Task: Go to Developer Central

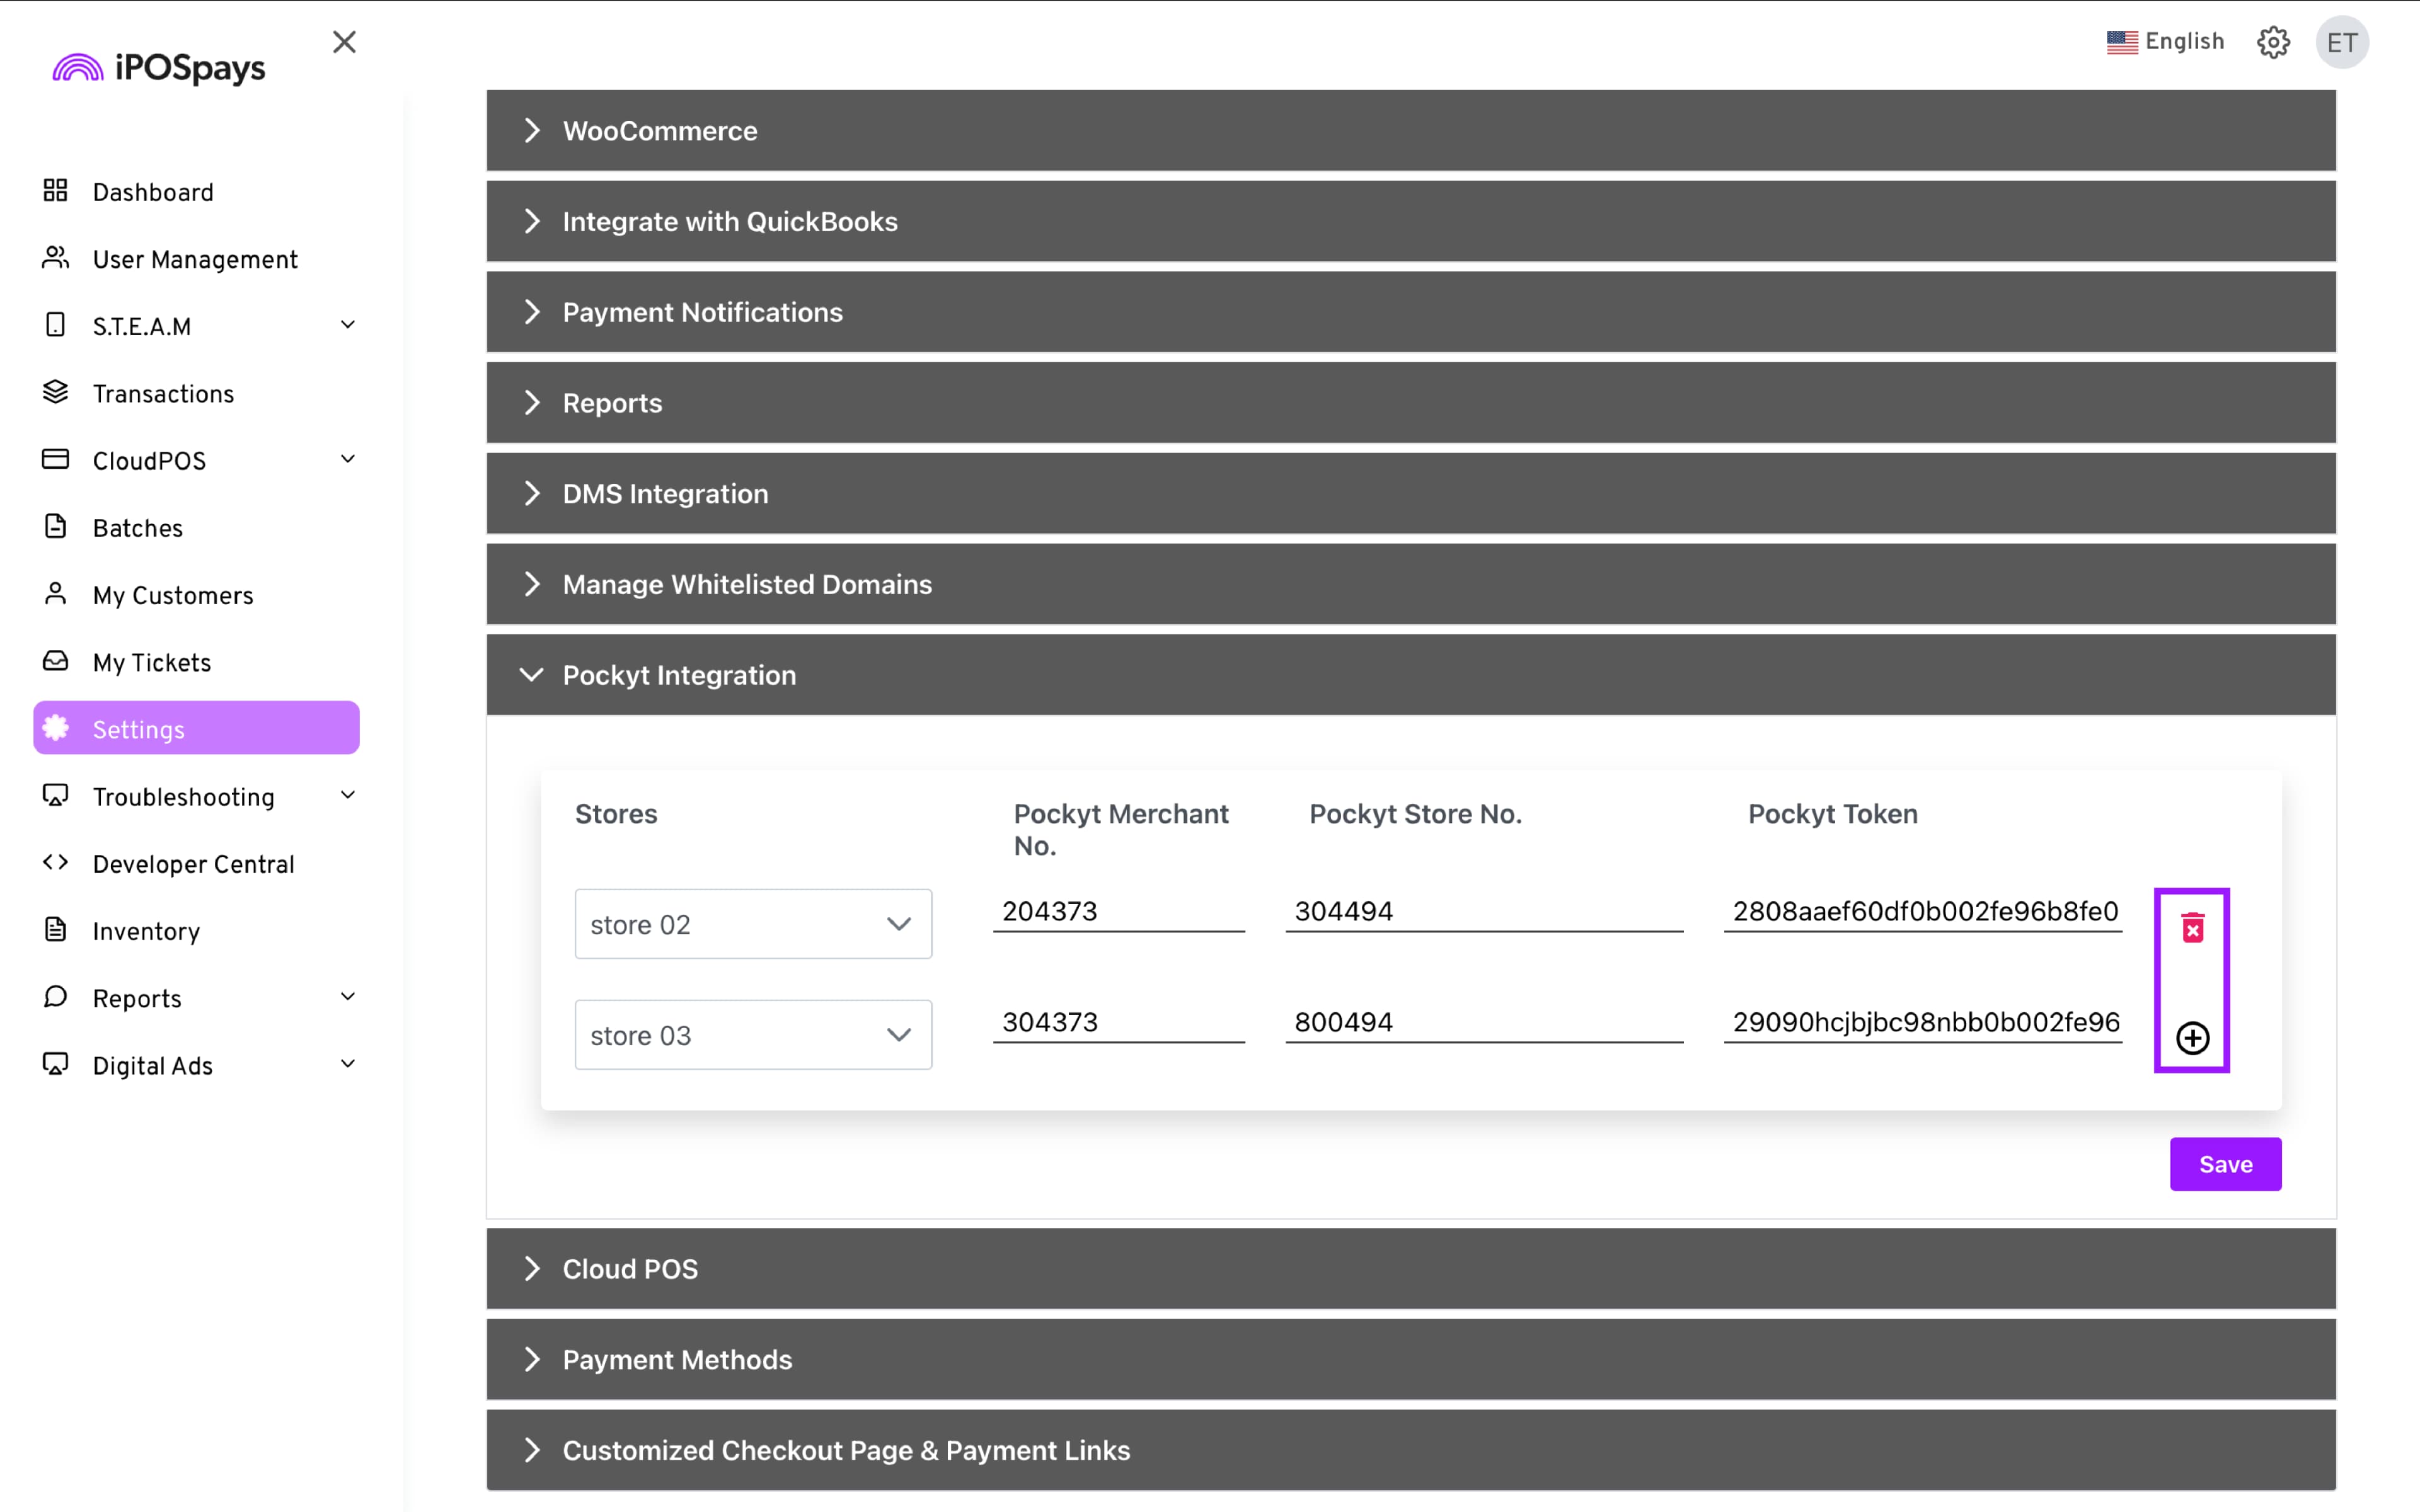Action: pos(193,864)
